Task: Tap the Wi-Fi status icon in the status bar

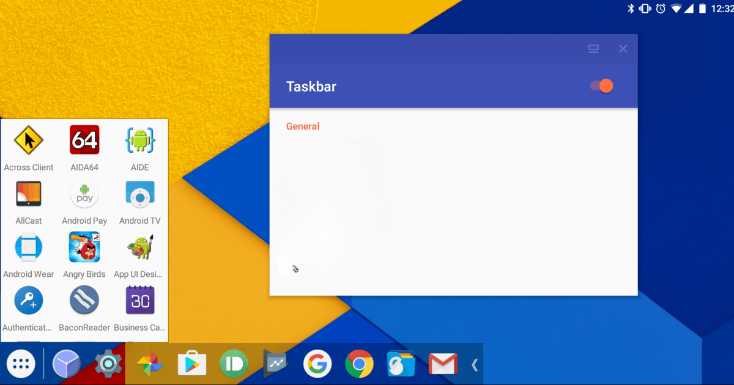Action: click(676, 9)
